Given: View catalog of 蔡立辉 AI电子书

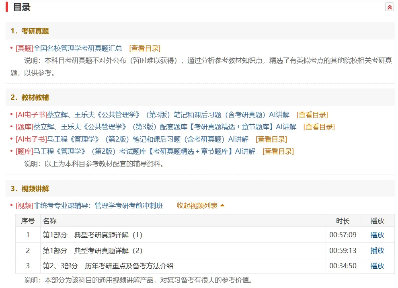Looking at the screenshot, I should click(x=312, y=115).
